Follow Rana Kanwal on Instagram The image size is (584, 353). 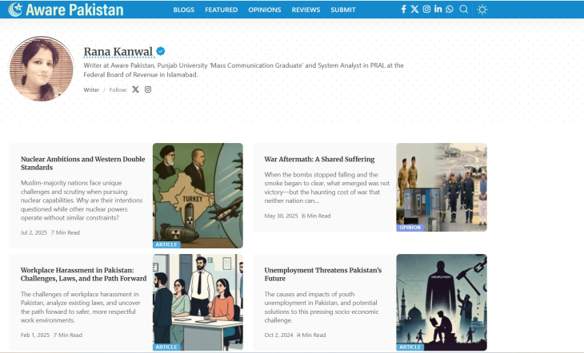coord(148,89)
